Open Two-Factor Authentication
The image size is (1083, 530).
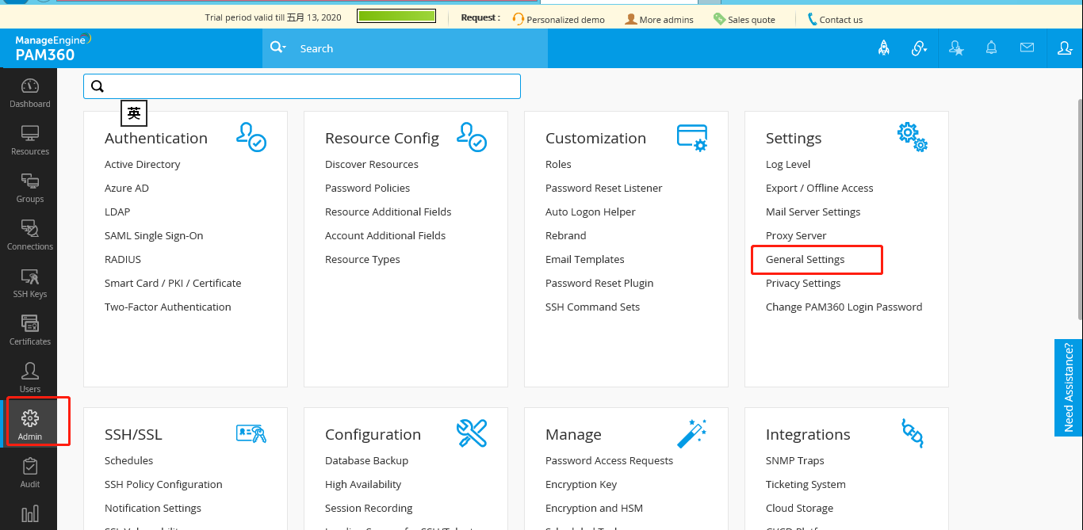[x=168, y=307]
